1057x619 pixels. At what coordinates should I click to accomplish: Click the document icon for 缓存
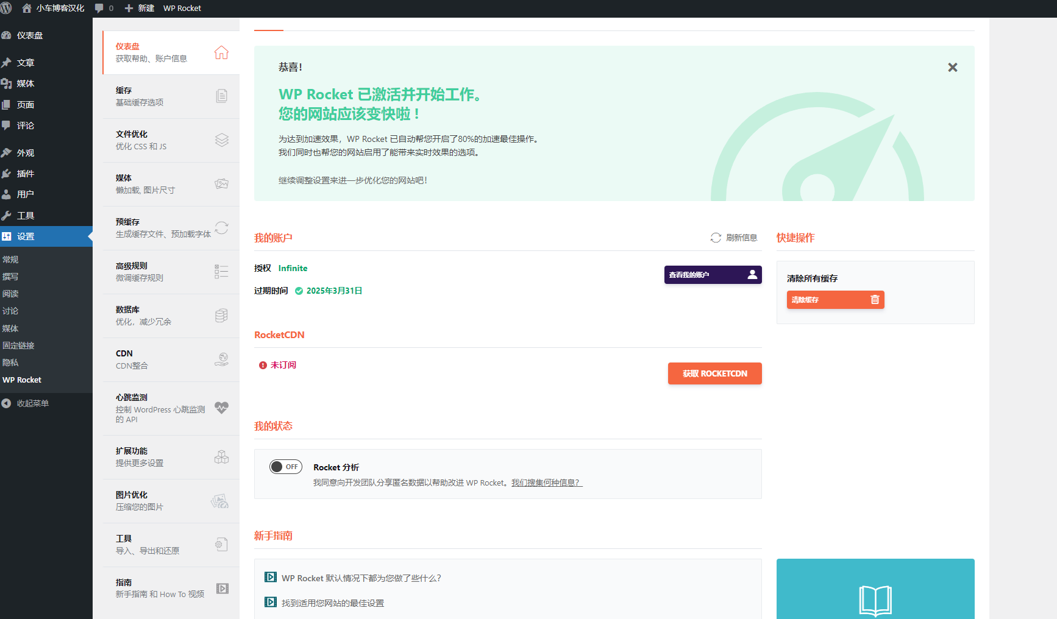[222, 96]
